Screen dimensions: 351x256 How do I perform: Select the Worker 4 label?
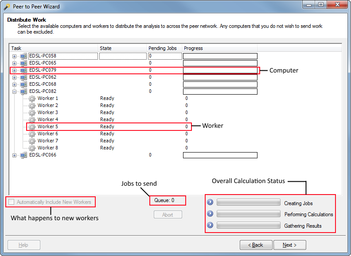point(48,119)
